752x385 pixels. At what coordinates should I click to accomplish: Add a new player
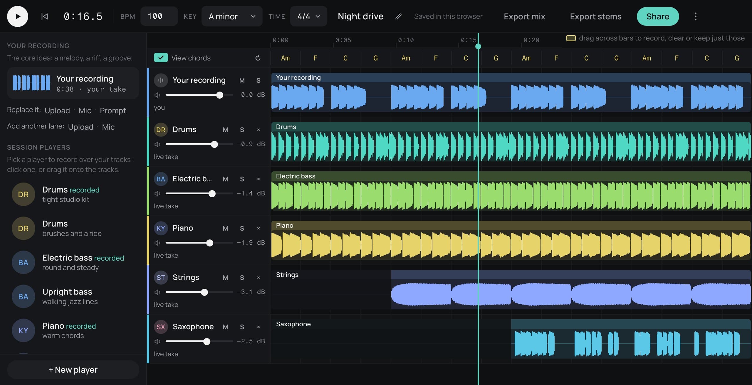click(73, 370)
